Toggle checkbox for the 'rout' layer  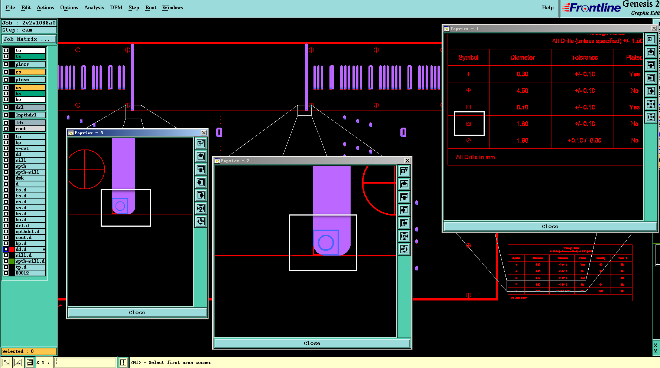(6, 129)
